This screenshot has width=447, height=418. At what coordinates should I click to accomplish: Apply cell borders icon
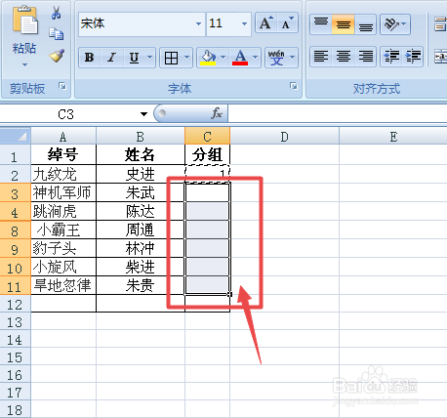[171, 58]
